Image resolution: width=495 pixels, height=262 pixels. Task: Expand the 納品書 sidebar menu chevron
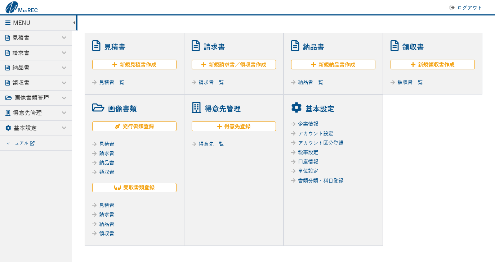click(x=64, y=68)
